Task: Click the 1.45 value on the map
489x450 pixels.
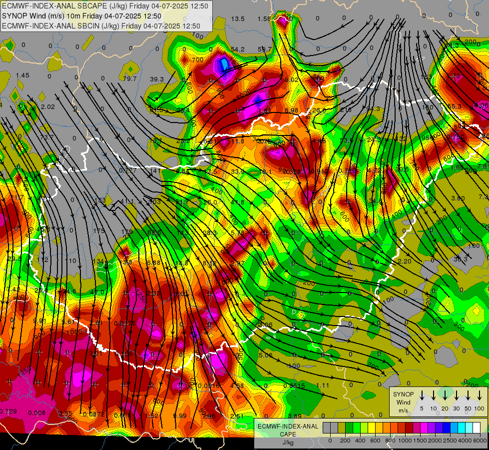Action: tap(22, 75)
